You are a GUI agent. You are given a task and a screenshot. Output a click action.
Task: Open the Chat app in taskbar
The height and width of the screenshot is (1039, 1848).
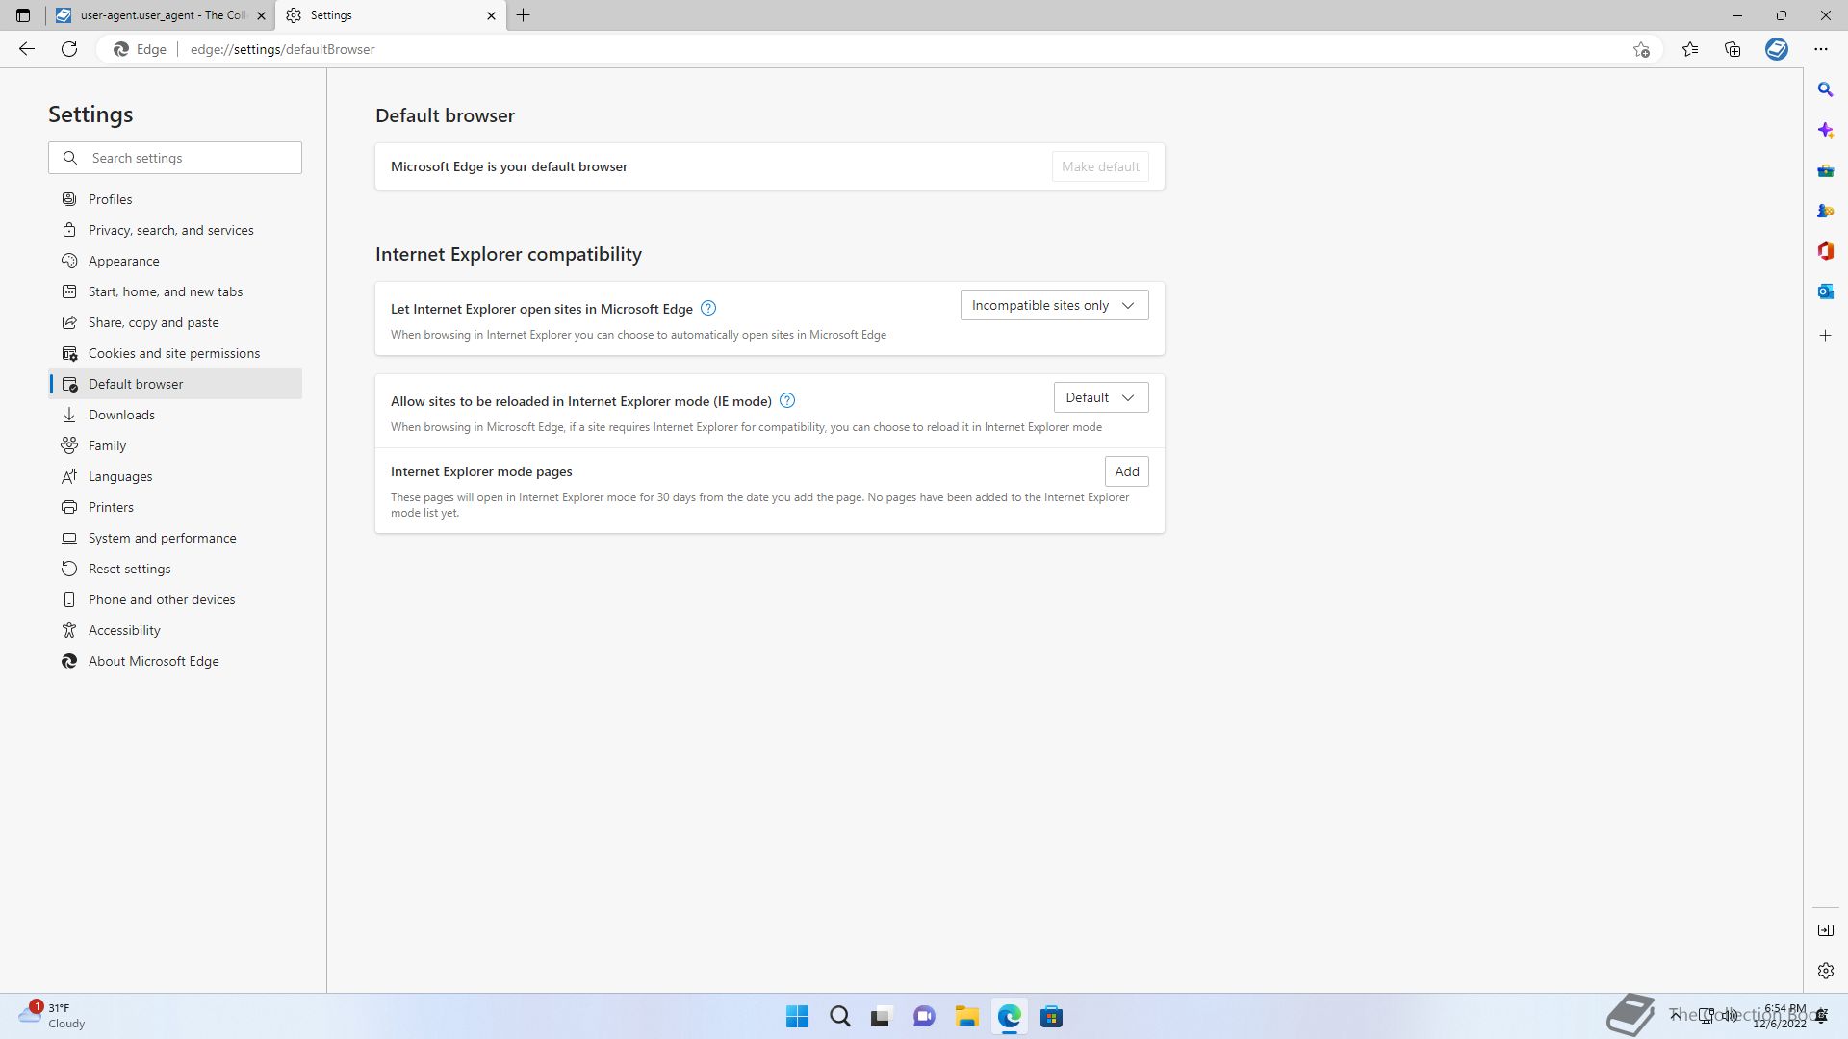coord(924,1017)
